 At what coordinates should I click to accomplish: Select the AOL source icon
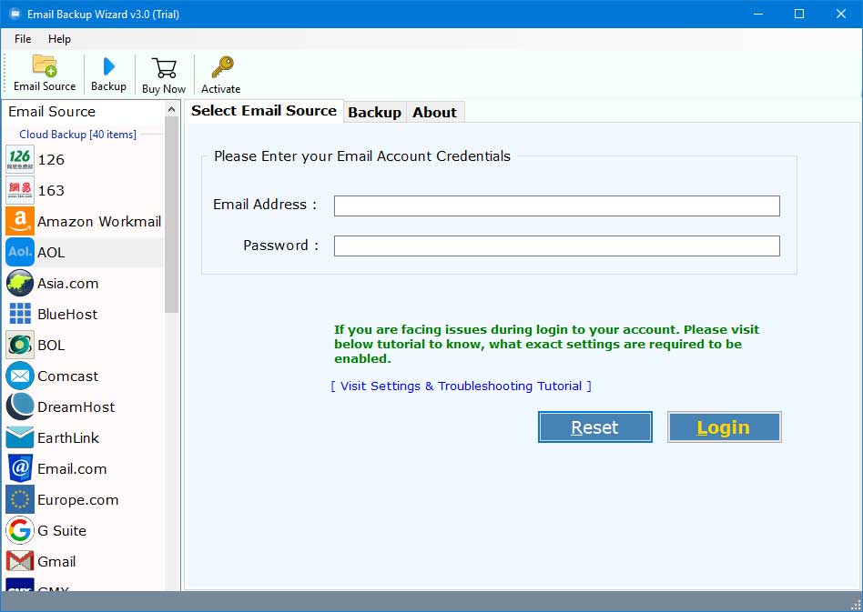20,252
